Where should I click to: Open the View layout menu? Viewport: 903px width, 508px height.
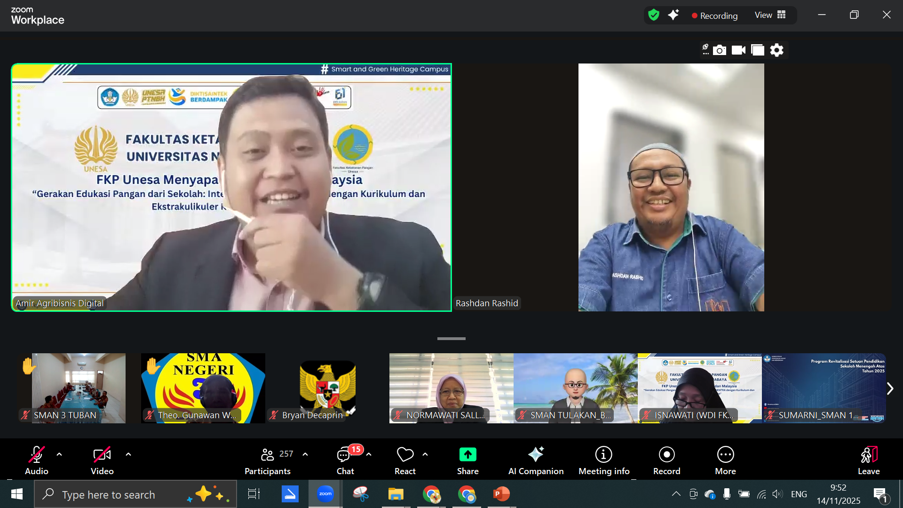(770, 15)
